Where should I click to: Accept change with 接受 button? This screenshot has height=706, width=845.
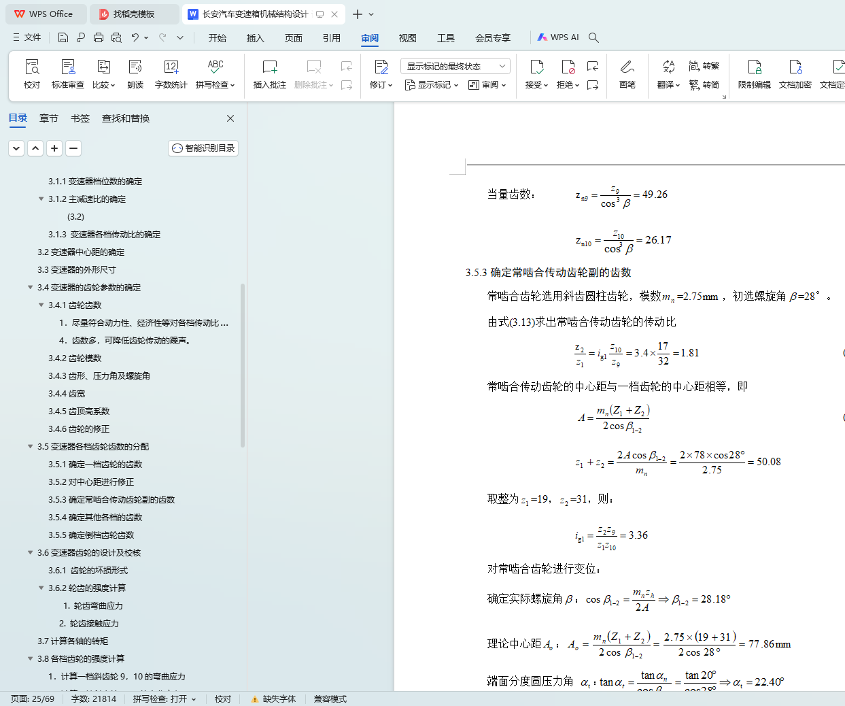(x=536, y=74)
